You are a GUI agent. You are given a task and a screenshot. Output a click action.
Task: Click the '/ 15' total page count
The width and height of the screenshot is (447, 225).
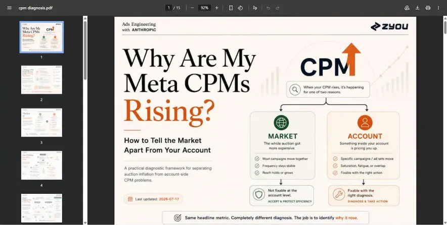coord(177,8)
